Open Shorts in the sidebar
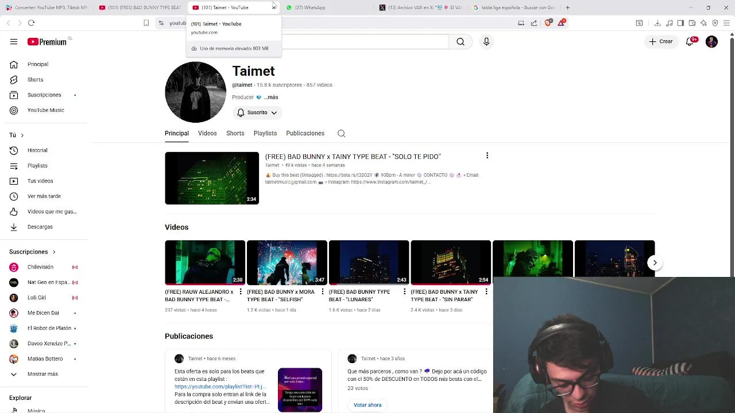The height and width of the screenshot is (413, 735). 36,80
